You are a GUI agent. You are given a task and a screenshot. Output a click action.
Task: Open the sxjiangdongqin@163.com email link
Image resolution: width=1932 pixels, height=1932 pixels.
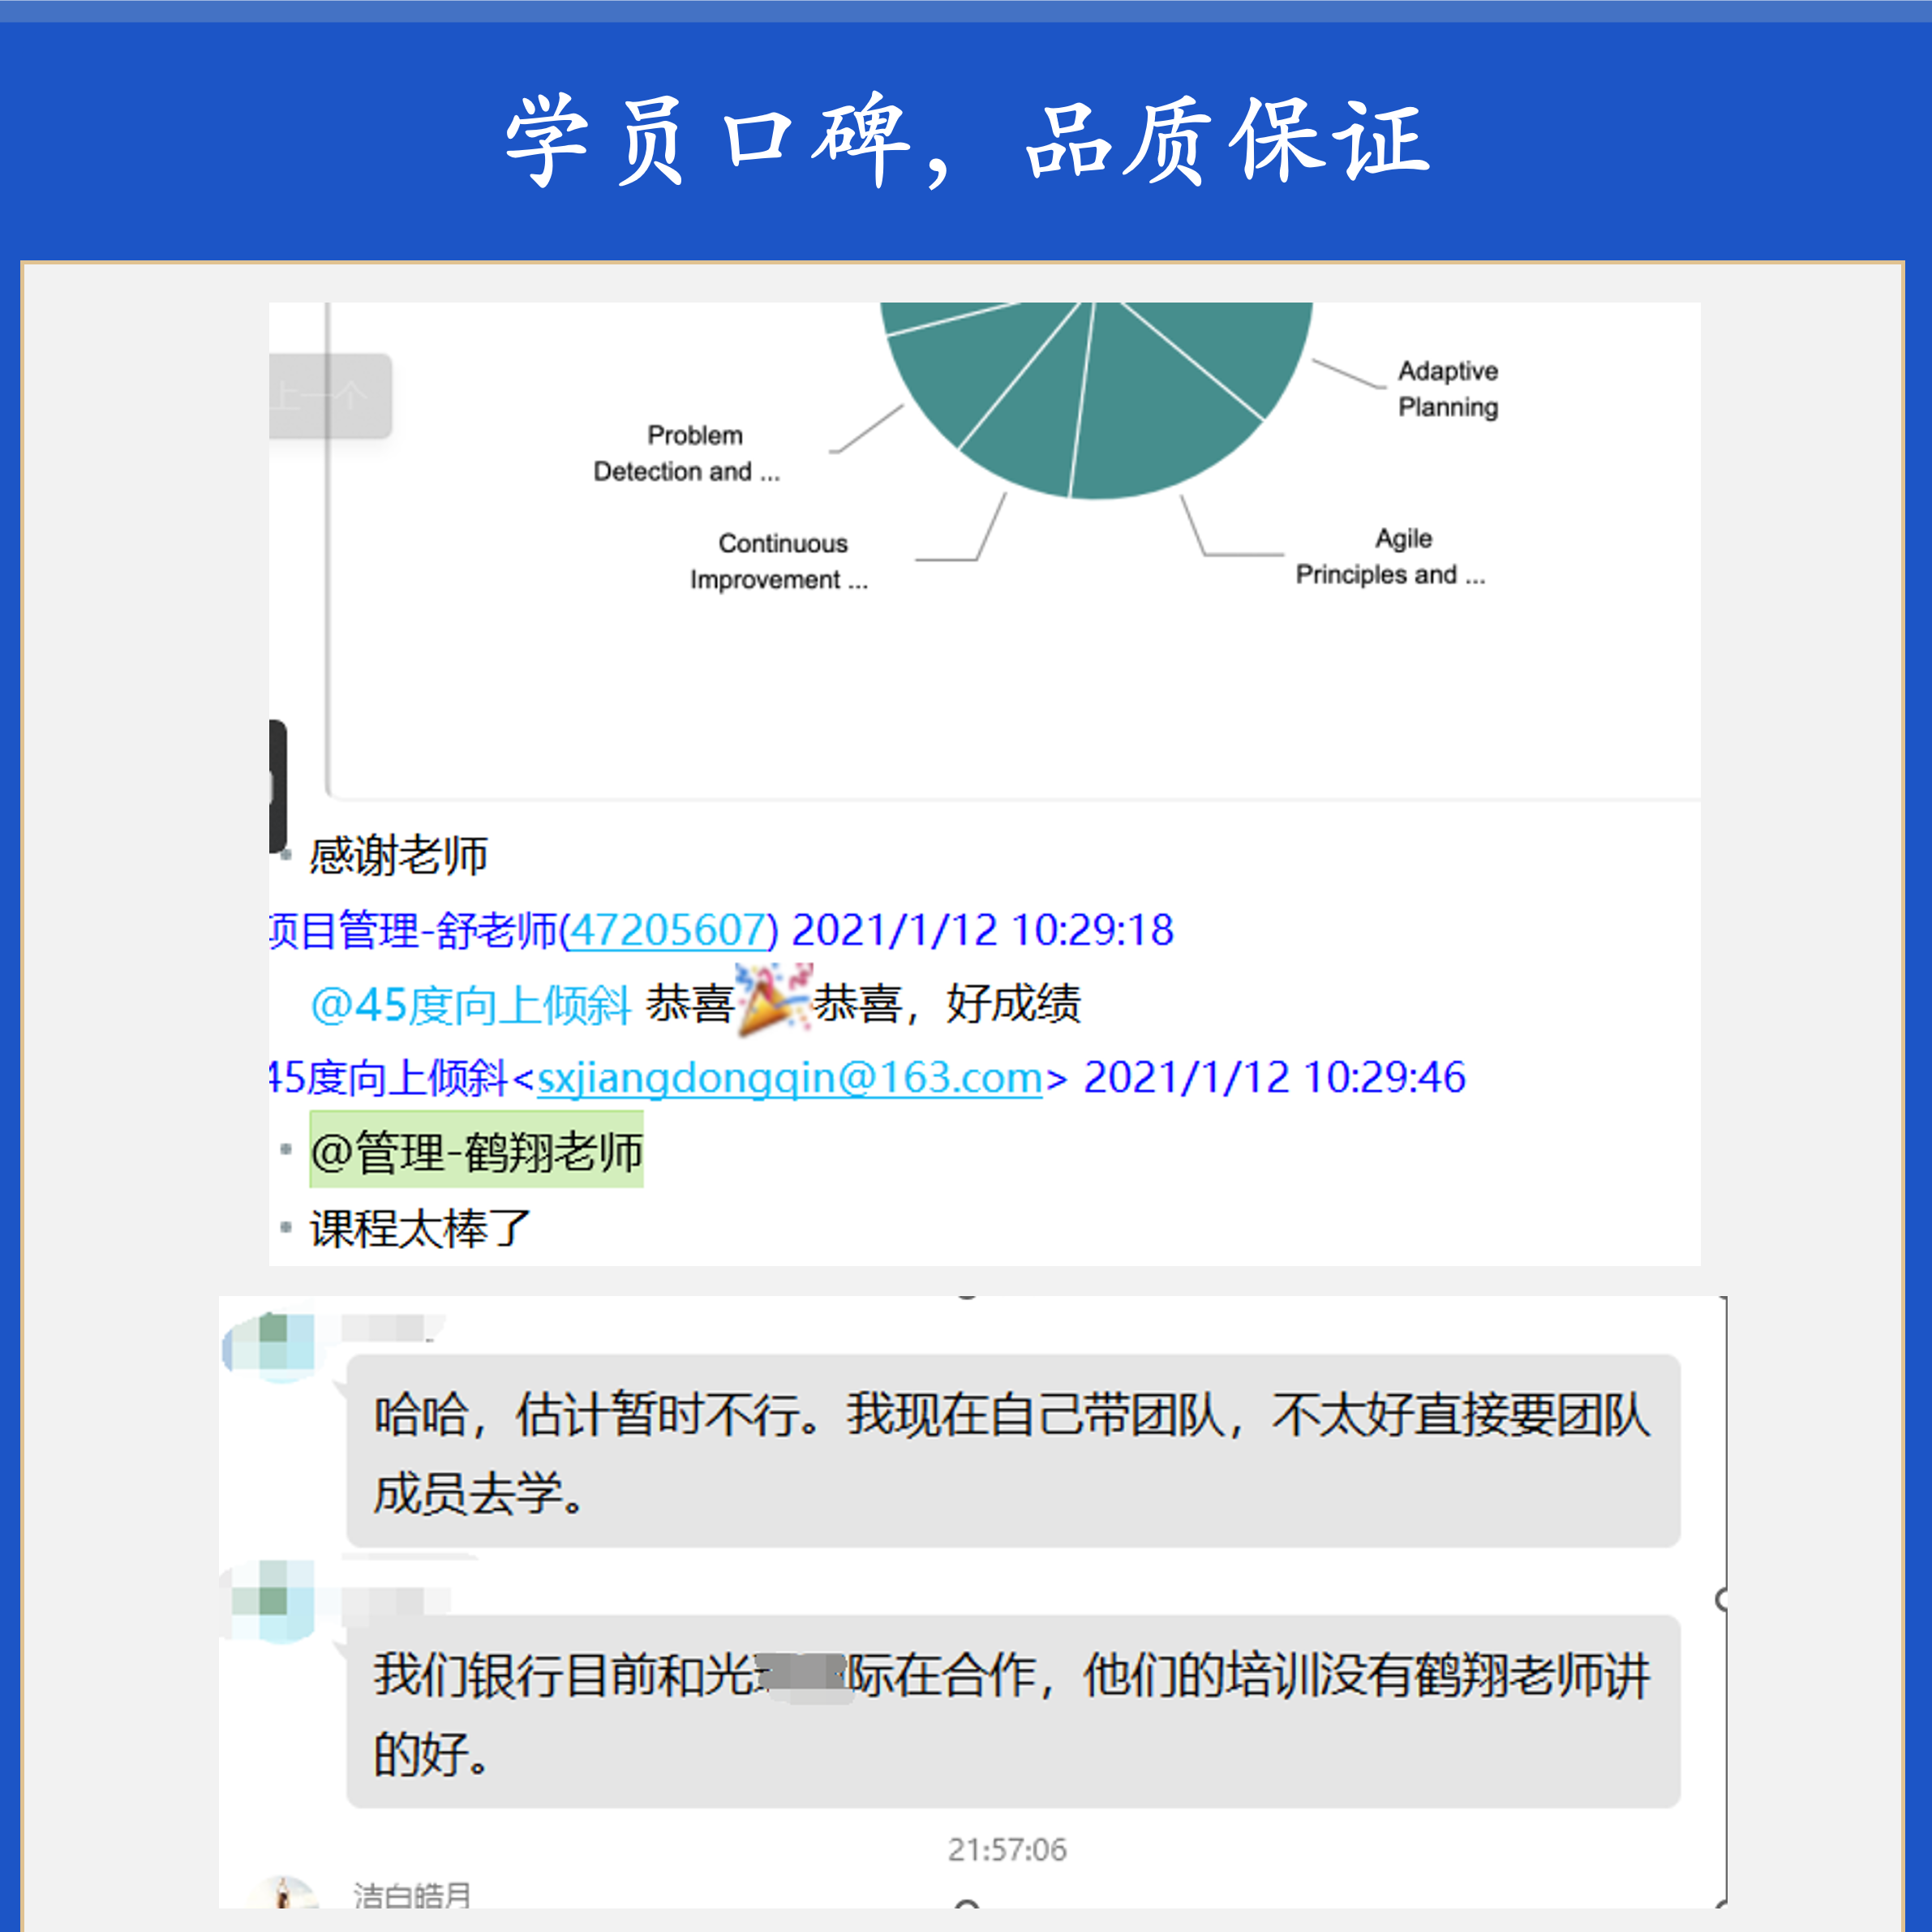(790, 1078)
